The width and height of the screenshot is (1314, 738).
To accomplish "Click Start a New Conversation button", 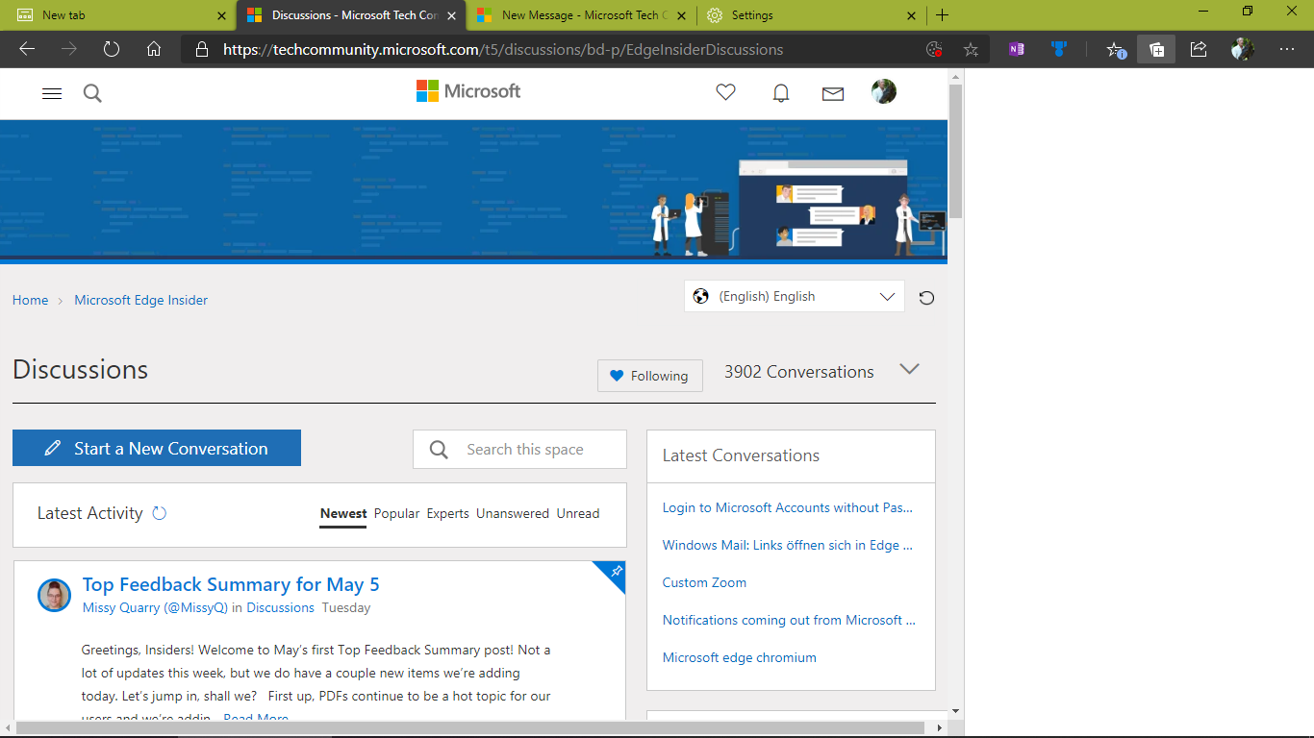I will 157,448.
